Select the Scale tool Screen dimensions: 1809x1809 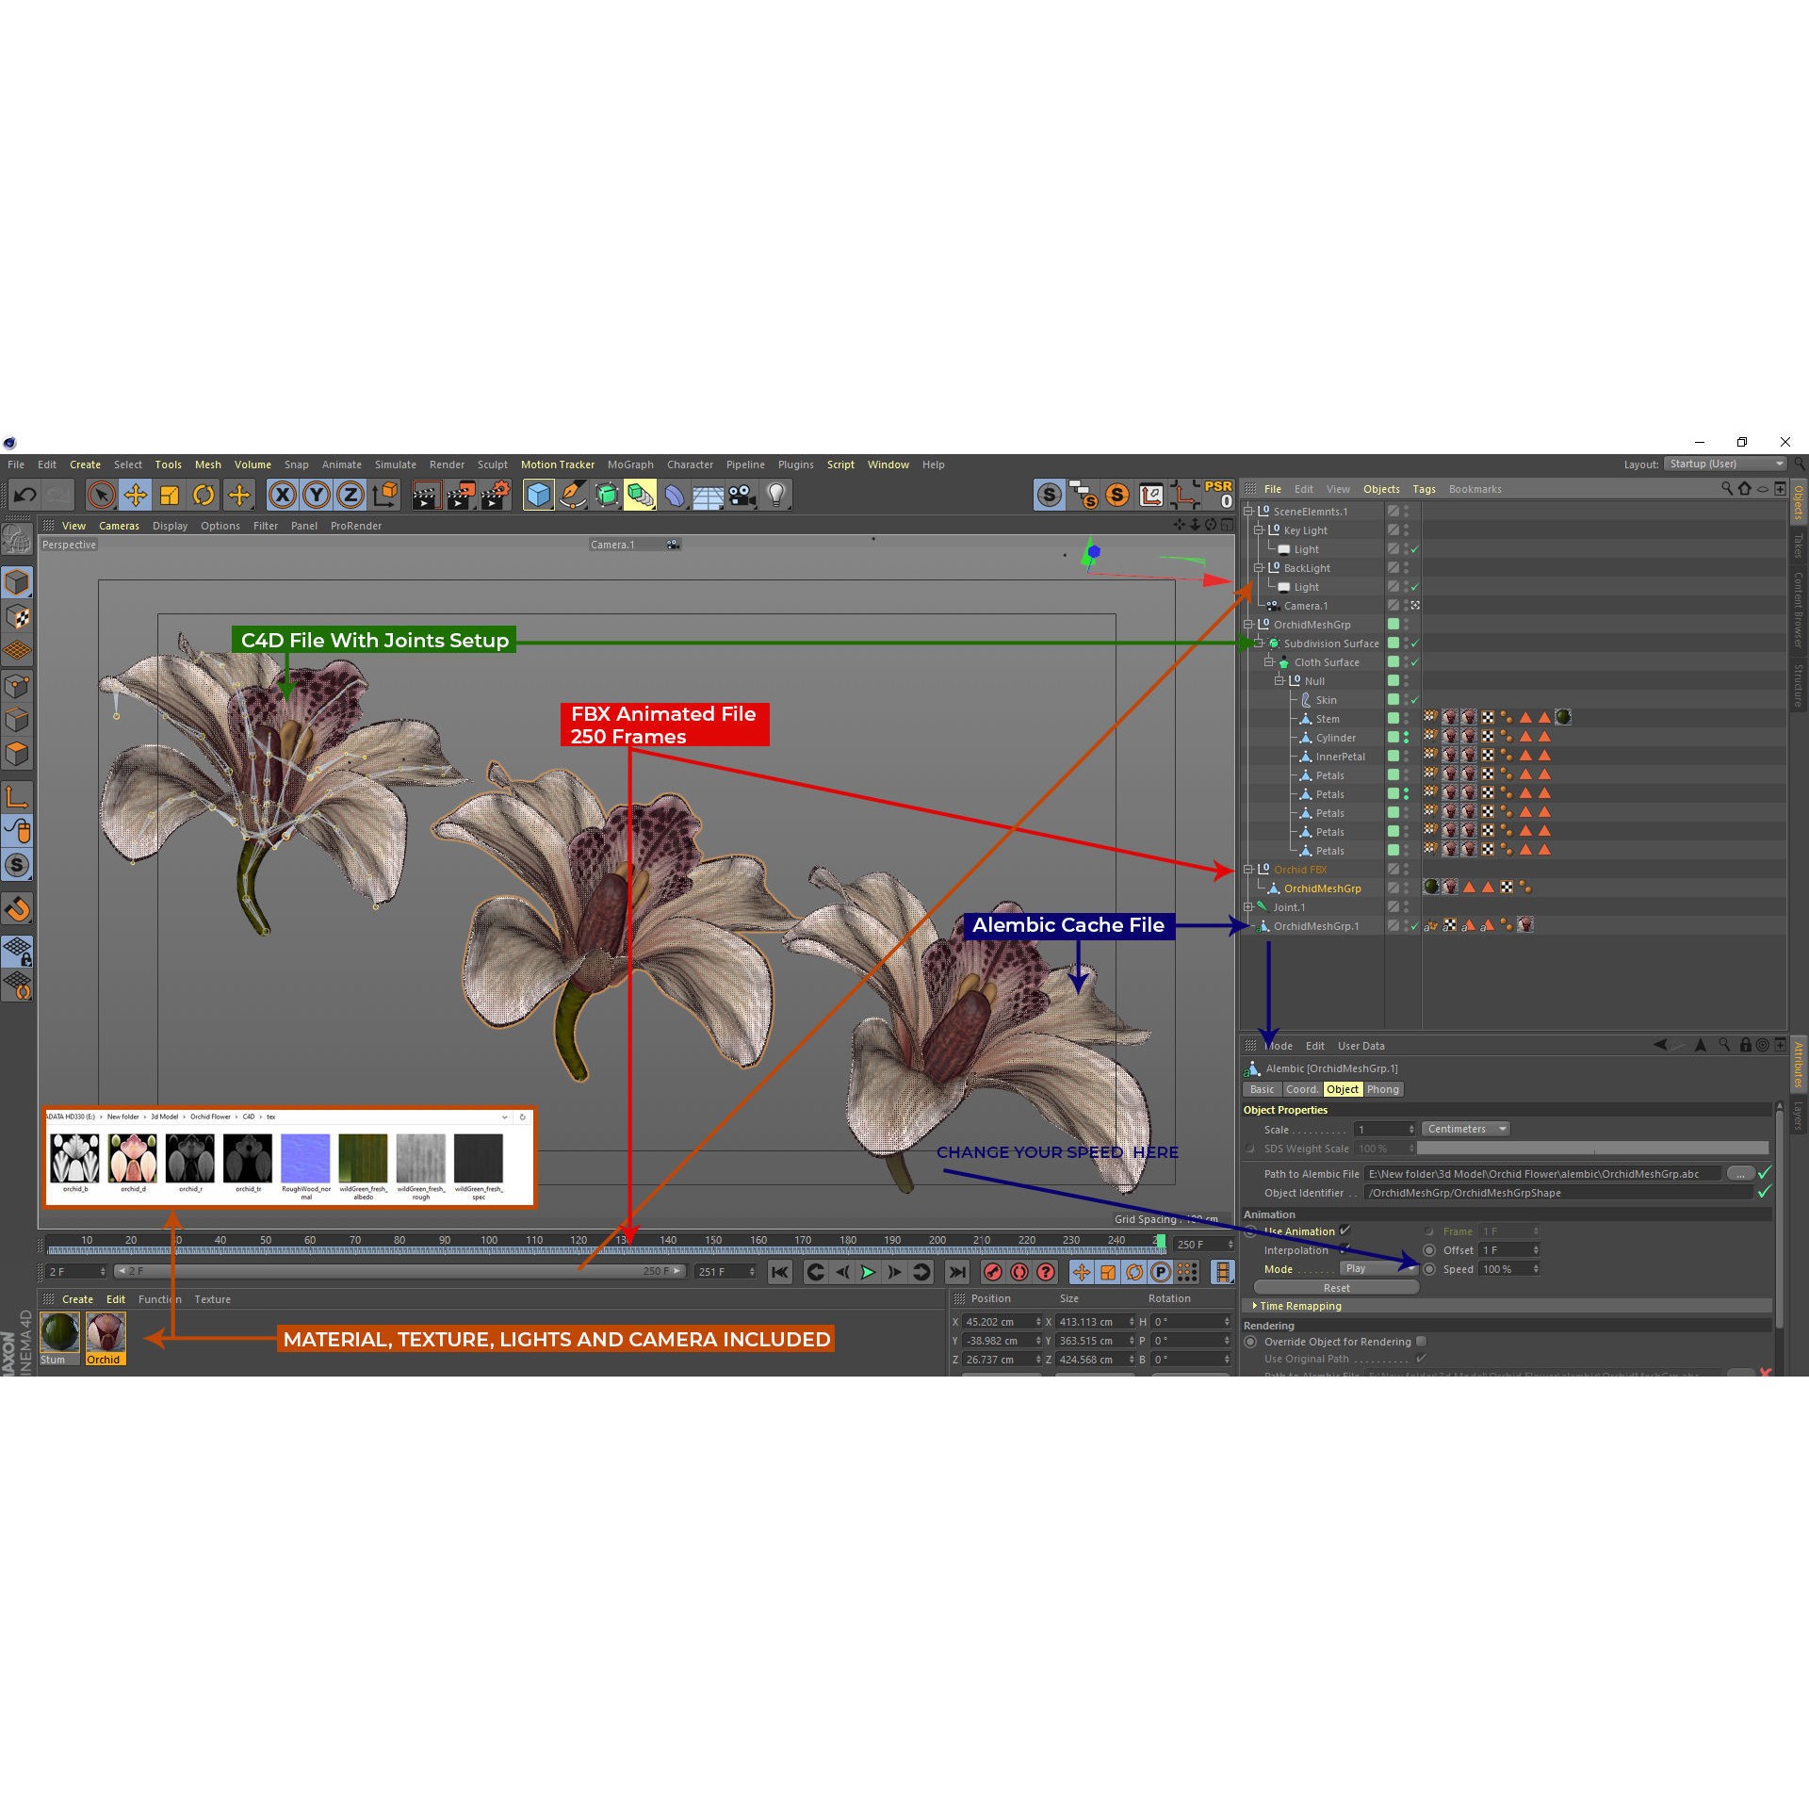pos(170,495)
